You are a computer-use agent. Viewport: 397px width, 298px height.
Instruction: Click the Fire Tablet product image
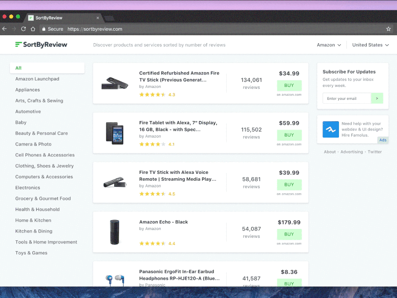point(115,133)
